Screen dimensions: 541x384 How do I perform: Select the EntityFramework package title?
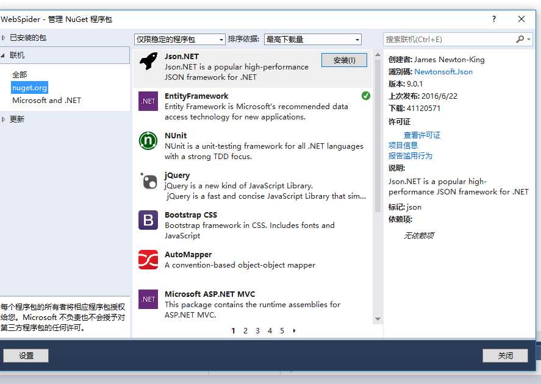196,96
